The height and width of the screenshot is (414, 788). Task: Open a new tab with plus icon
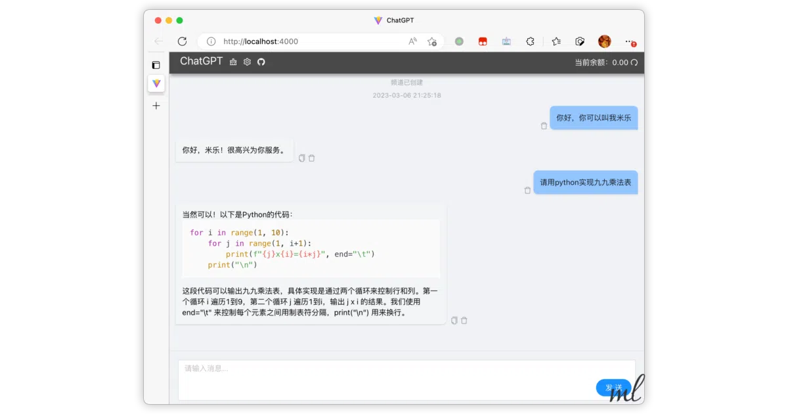tap(156, 105)
